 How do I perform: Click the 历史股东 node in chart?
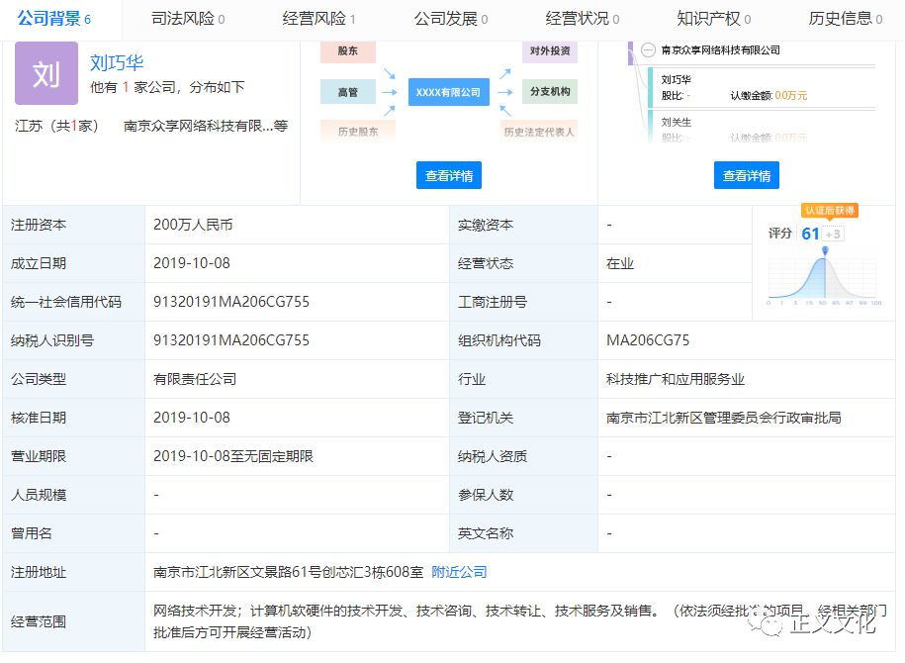358,132
